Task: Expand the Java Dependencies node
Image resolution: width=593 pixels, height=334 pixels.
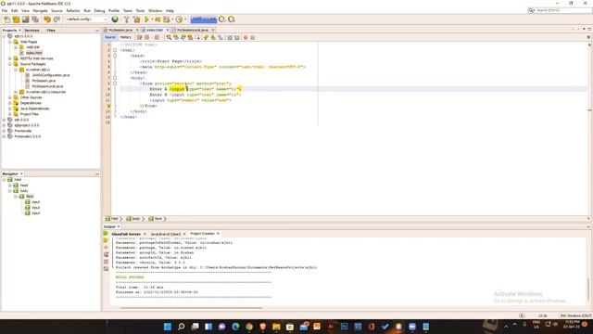Action: tap(10, 109)
